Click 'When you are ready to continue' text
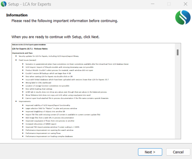This screenshot has width=192, height=159. (x=55, y=37)
